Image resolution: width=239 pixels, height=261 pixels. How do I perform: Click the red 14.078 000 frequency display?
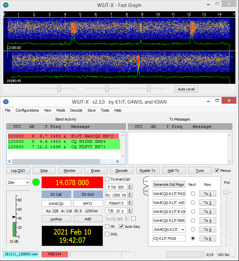pyautogui.click(x=72, y=183)
